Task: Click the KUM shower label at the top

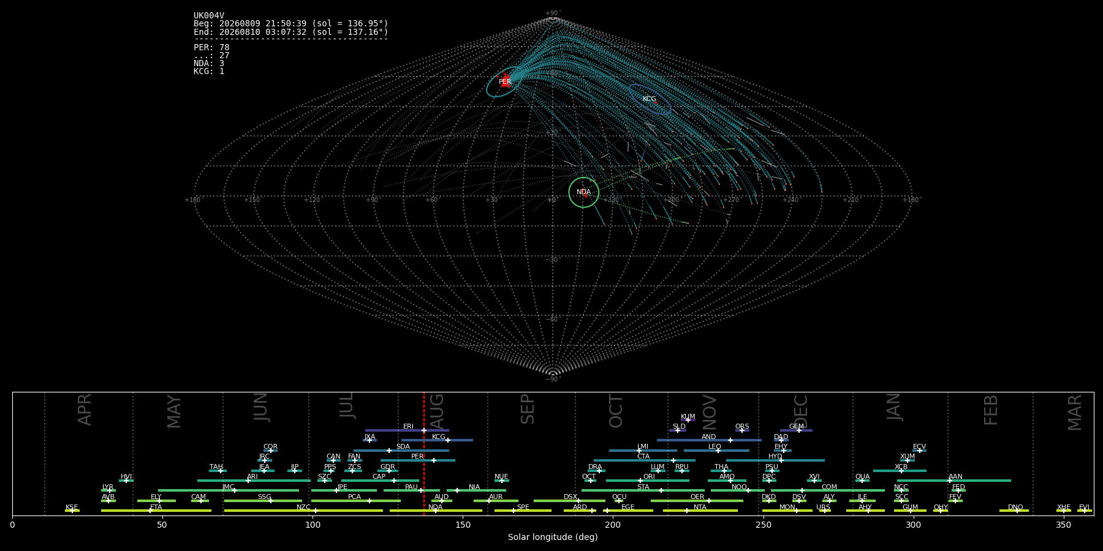Action: coord(688,416)
